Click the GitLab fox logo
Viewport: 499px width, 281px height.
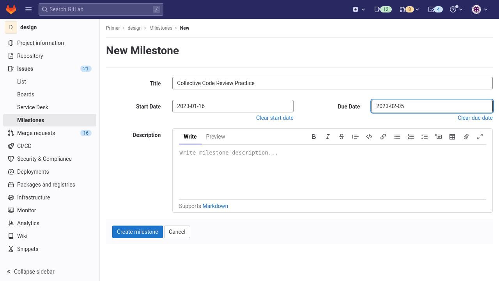pos(11,9)
